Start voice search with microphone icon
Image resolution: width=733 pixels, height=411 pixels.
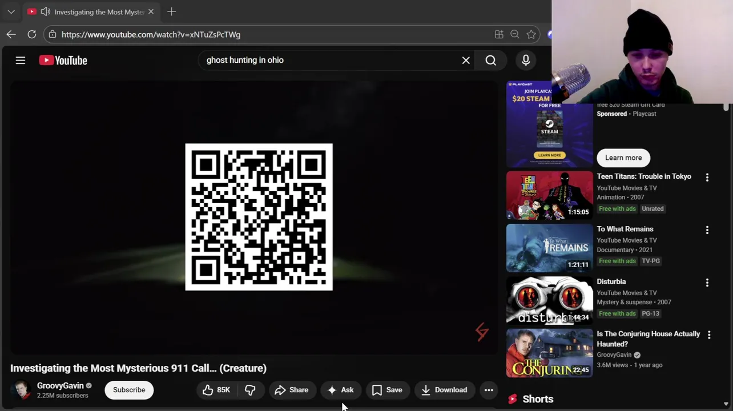[526, 60]
